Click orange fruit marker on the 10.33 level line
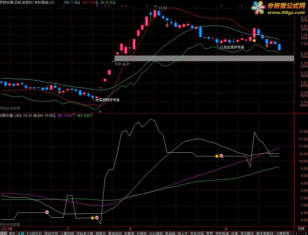308x235 pixels. tap(217, 156)
